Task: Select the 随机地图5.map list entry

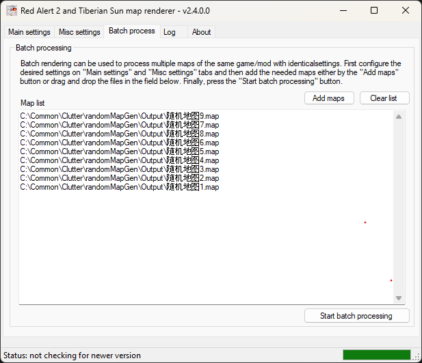Action: coord(120,151)
